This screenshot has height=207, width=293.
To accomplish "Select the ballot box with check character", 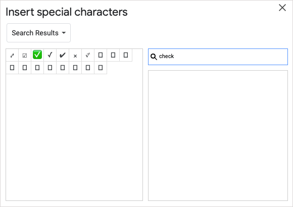I will pyautogui.click(x=25, y=55).
